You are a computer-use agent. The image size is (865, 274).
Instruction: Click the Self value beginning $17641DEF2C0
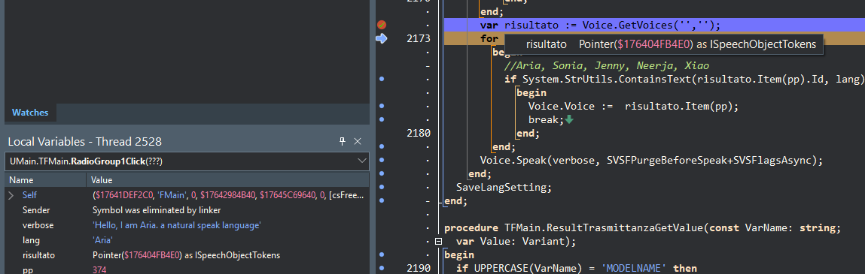[x=227, y=195]
